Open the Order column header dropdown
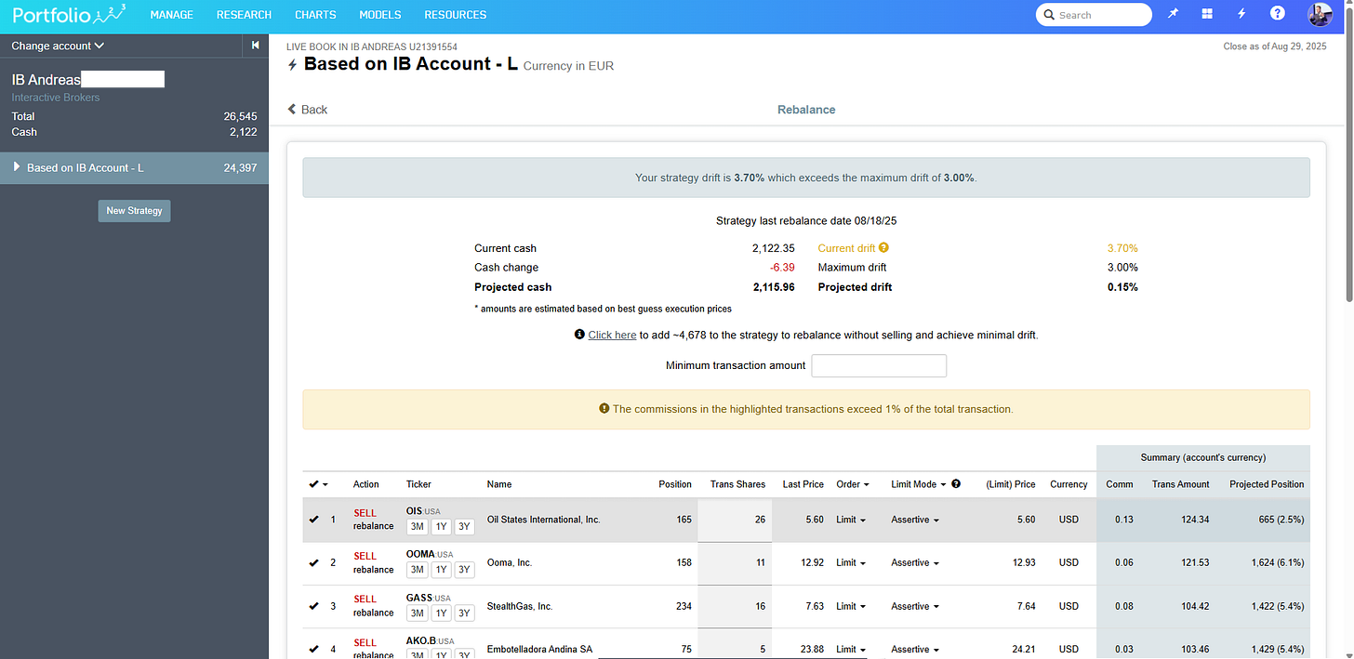The width and height of the screenshot is (1354, 659). point(853,484)
